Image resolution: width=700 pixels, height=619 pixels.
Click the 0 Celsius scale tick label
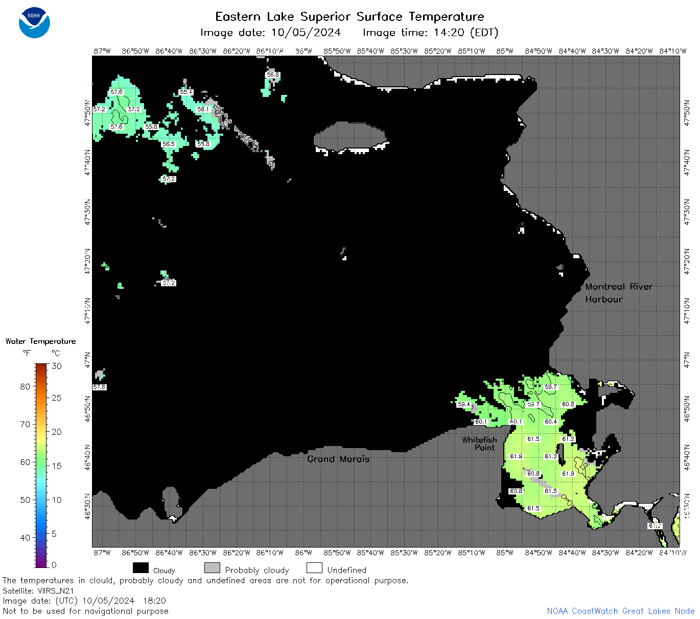[x=54, y=565]
